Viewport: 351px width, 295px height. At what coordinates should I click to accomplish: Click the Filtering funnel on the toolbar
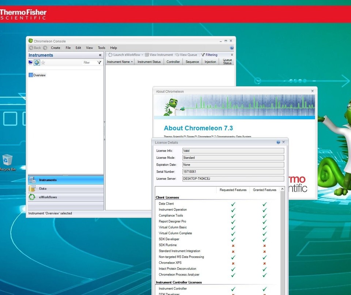click(203, 55)
